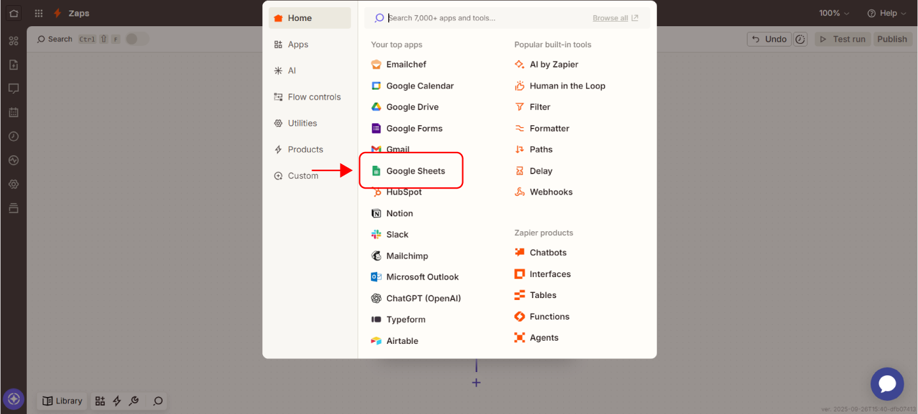Click the app search input field

(x=485, y=18)
